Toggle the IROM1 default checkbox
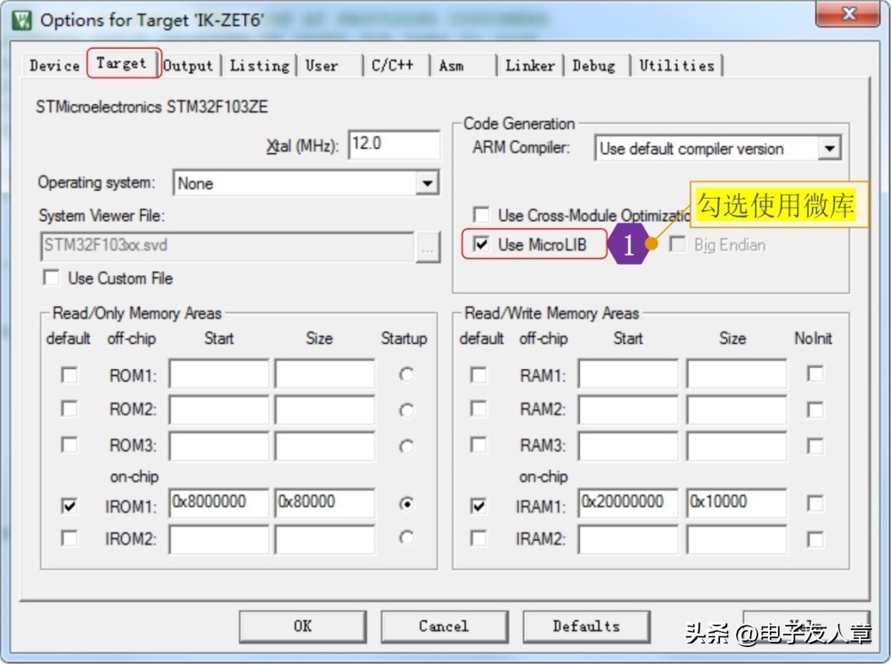891x664 pixels. click(69, 505)
